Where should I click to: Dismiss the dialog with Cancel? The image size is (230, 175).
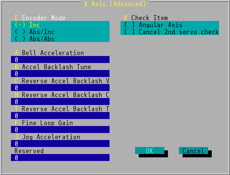193,151
